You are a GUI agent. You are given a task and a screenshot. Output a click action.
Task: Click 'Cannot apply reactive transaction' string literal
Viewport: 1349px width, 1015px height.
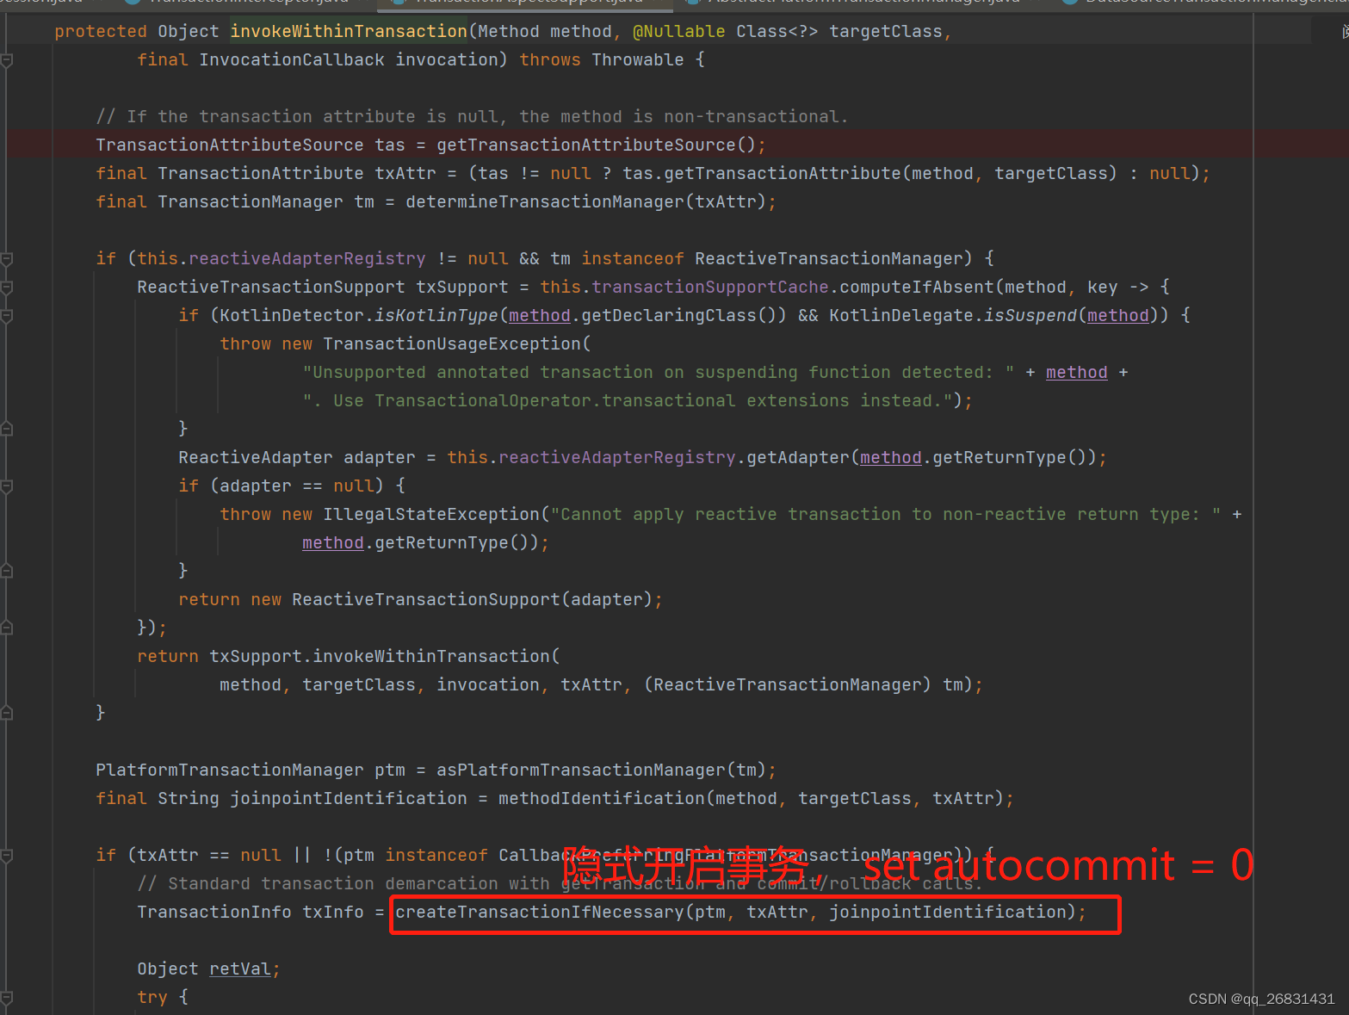pos(886,515)
